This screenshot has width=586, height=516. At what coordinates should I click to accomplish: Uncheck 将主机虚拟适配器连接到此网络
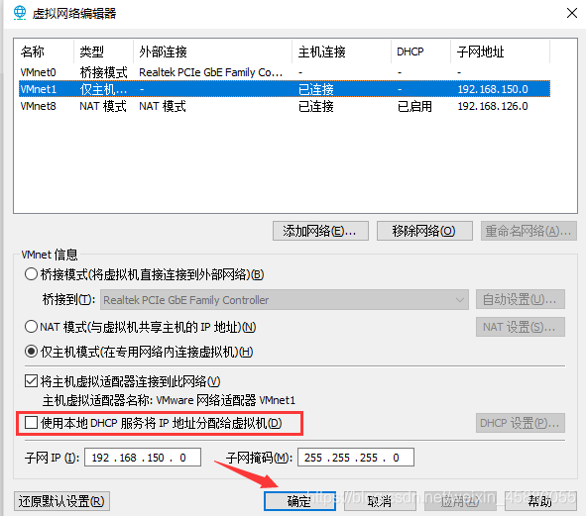[31, 381]
